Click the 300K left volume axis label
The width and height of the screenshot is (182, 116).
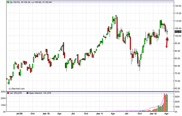coord(3,92)
